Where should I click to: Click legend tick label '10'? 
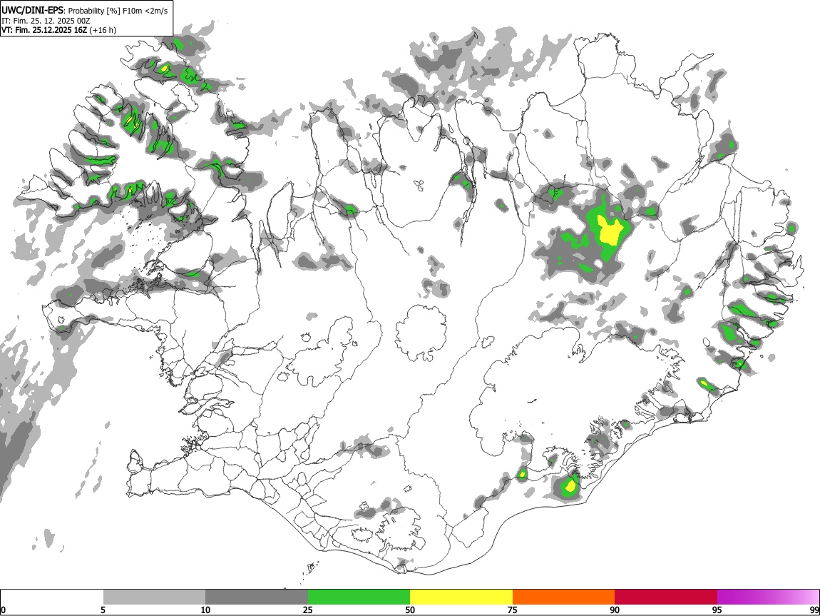pos(205,610)
